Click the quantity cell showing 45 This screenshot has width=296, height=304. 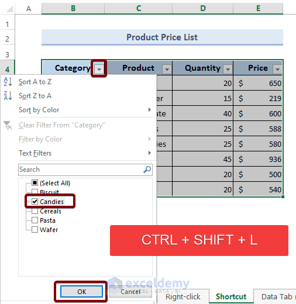pyautogui.click(x=203, y=159)
